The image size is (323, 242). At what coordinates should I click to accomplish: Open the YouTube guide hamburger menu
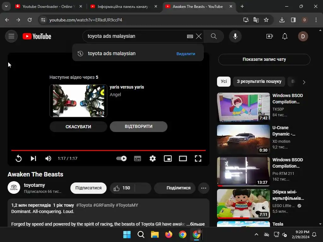[x=11, y=36]
